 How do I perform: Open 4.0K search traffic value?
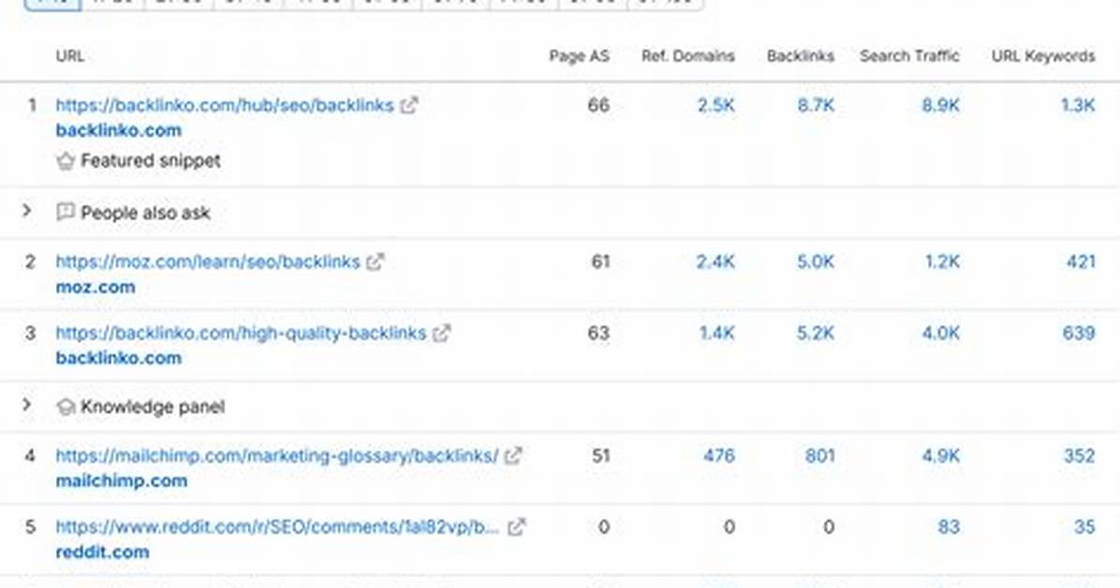point(941,333)
